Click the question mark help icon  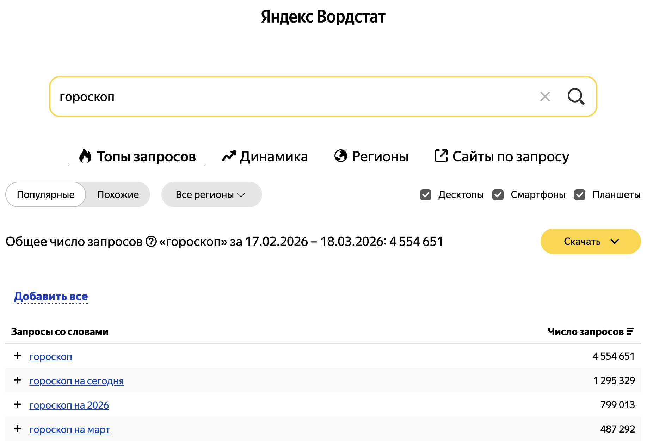coord(151,242)
